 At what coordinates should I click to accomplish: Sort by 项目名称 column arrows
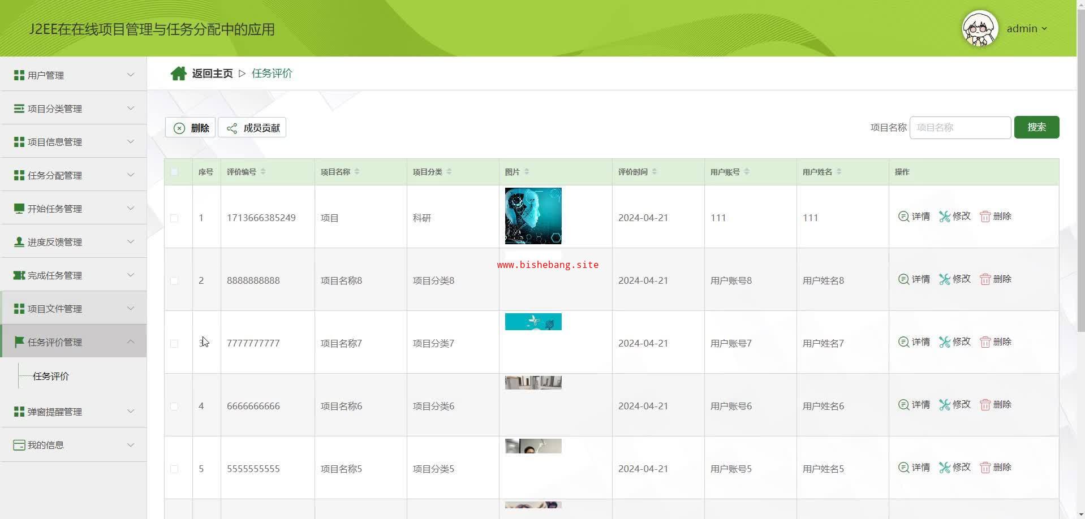357,172
